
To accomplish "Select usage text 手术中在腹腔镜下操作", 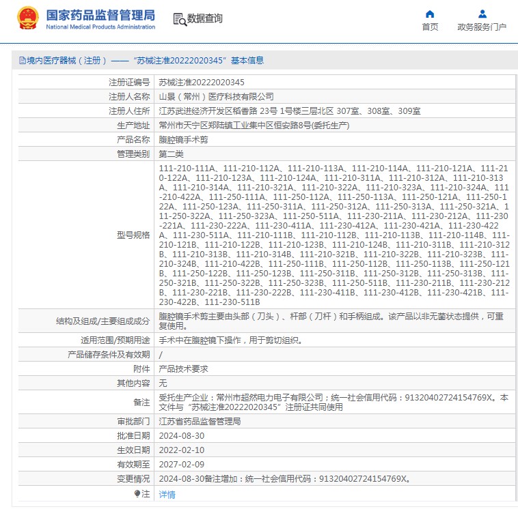I will pos(230,340).
